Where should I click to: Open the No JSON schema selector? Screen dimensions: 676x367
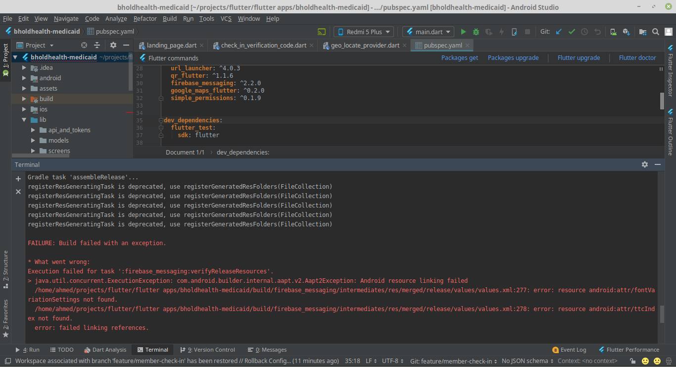coord(528,361)
